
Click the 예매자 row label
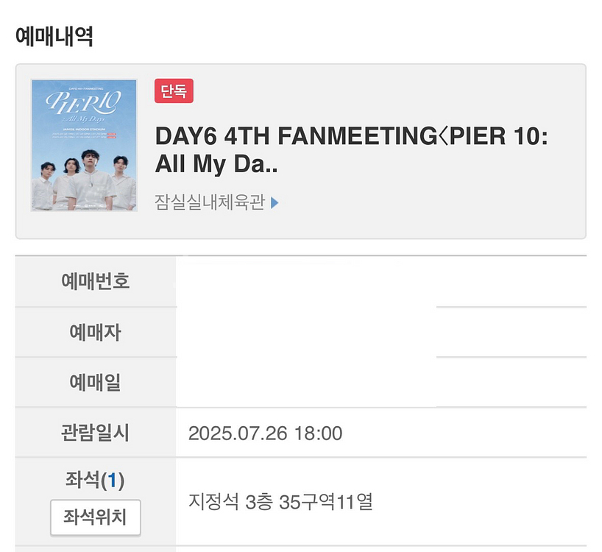click(x=95, y=332)
